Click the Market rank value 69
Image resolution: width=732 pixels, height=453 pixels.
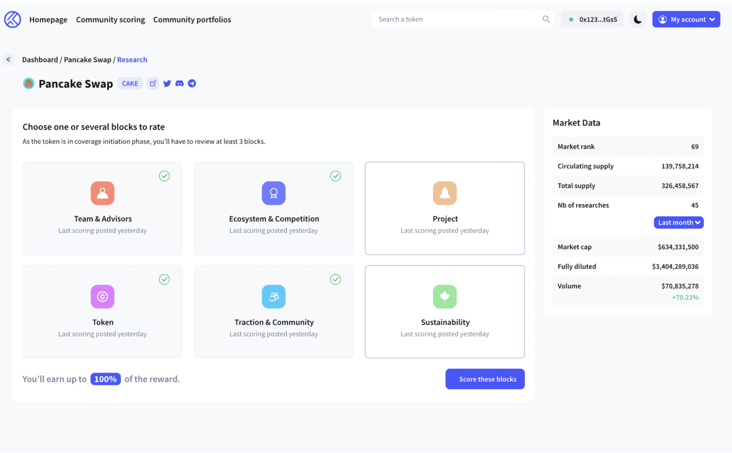[x=695, y=146]
